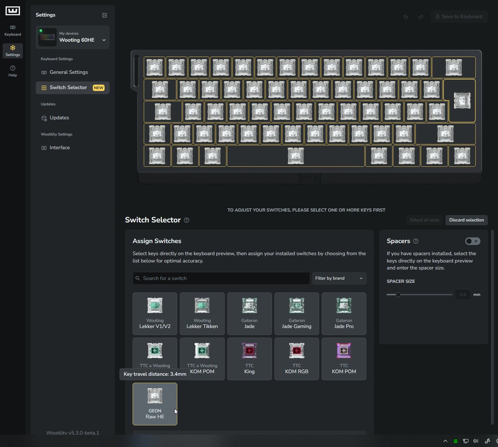Select the Caps Lock key on preview
This screenshot has width=498, height=447.
click(163, 112)
